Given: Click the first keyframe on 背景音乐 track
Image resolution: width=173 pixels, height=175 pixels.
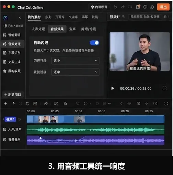Looking at the screenshot, I should 41,138.
